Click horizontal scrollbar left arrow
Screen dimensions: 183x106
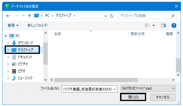click(x=52, y=80)
